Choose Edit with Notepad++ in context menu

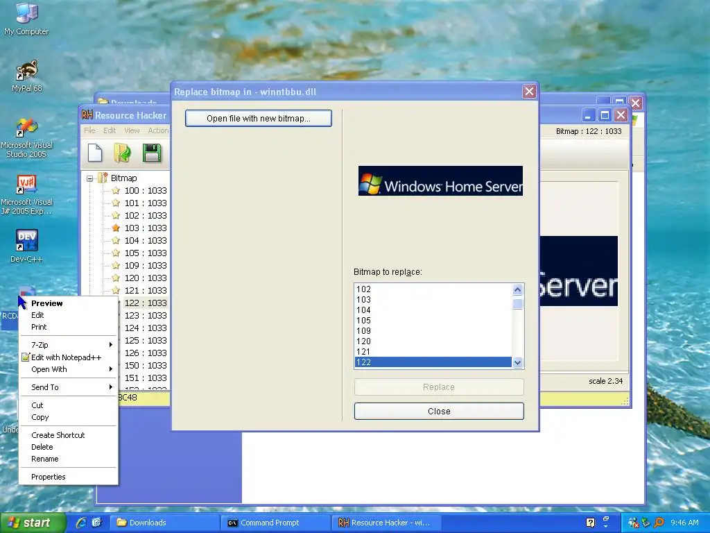(69, 357)
